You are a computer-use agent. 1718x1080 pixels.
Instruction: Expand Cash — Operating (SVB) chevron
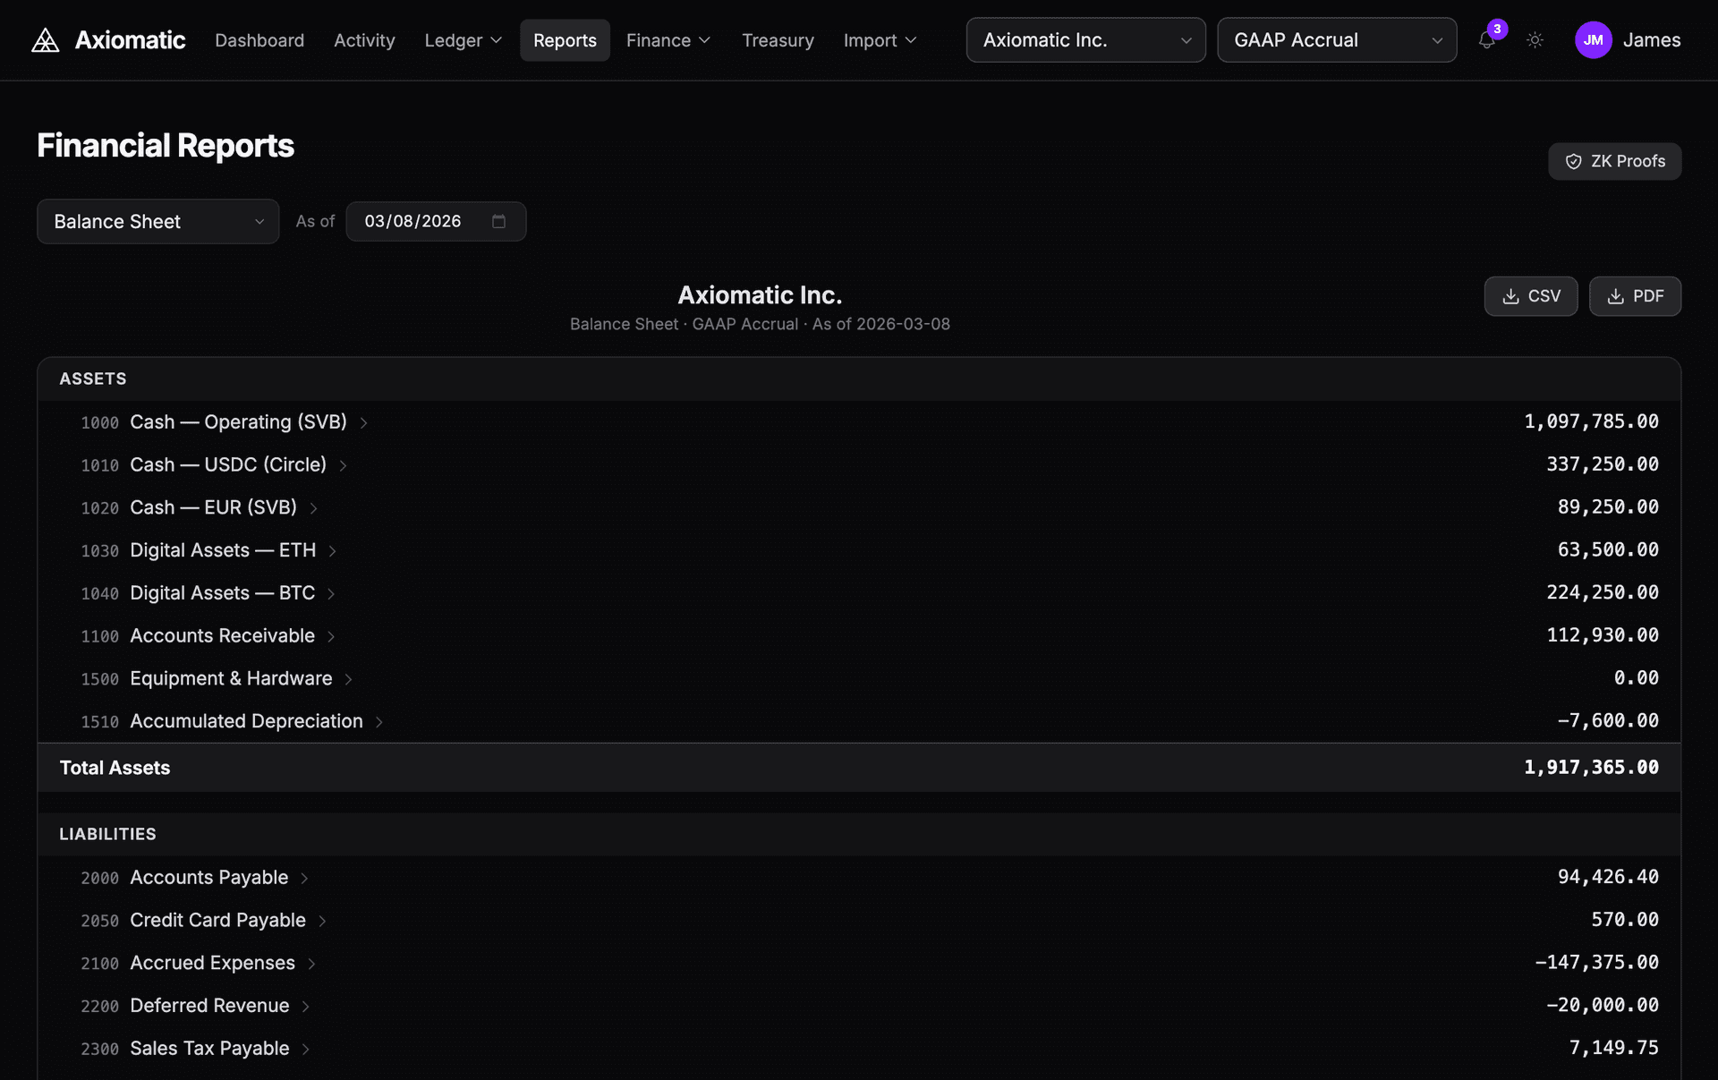click(363, 422)
